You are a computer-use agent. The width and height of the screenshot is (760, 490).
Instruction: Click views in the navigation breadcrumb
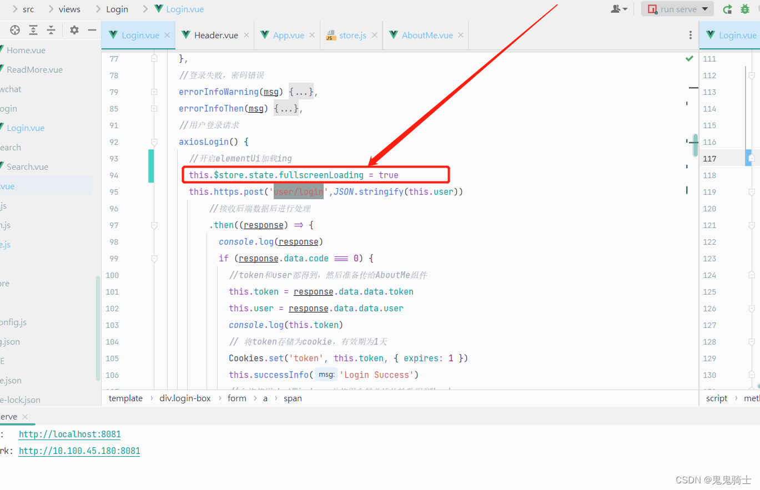69,9
